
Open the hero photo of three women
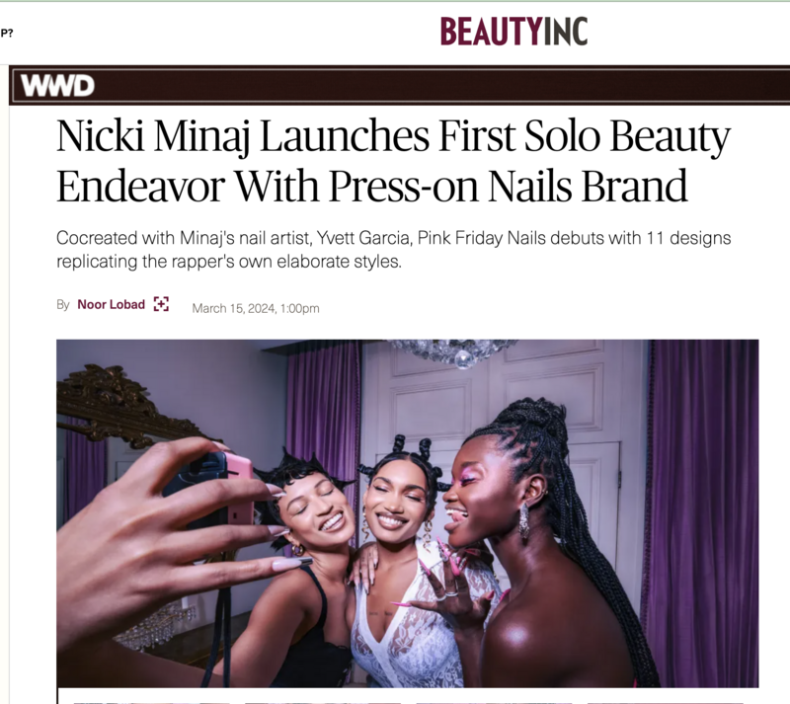407,513
